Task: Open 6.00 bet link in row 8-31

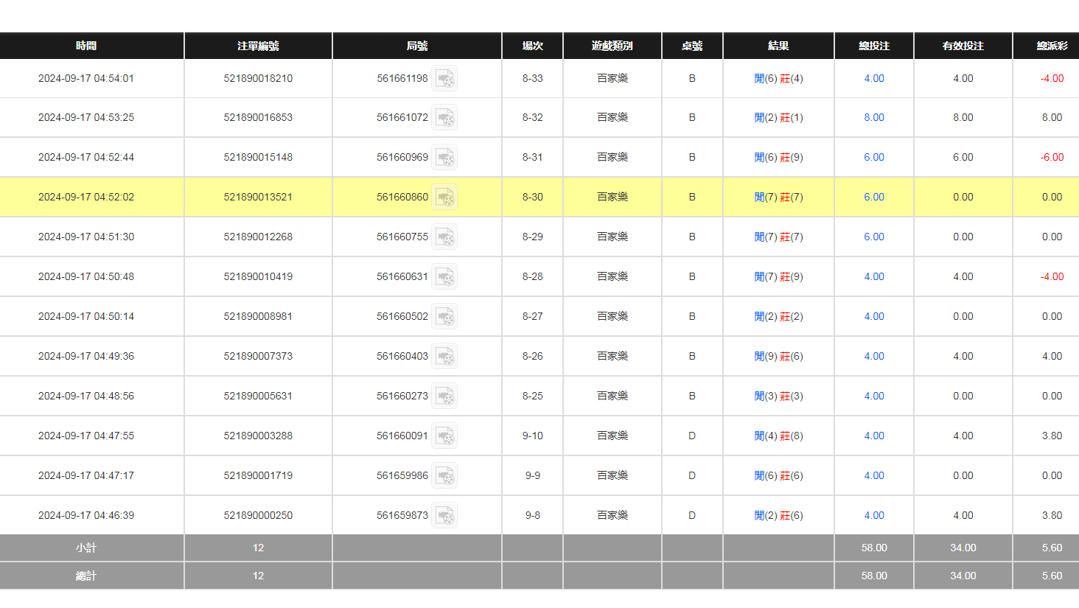Action: [873, 157]
